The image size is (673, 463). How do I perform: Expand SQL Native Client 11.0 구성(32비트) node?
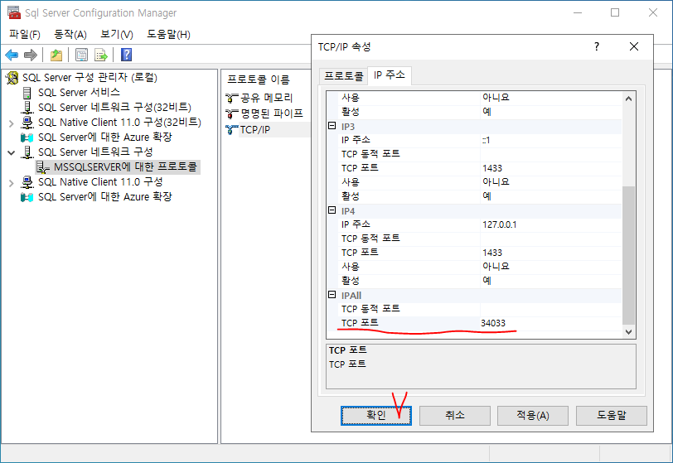click(11, 123)
